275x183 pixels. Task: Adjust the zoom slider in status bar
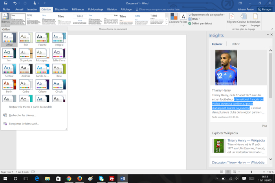(251, 172)
